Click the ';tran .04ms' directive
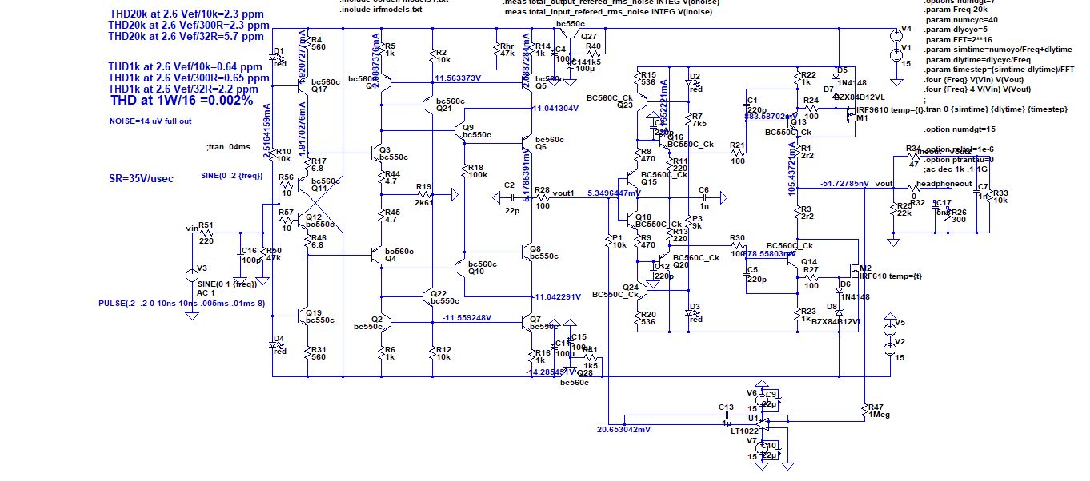Screen dimensions: 1090x481 click(x=229, y=147)
